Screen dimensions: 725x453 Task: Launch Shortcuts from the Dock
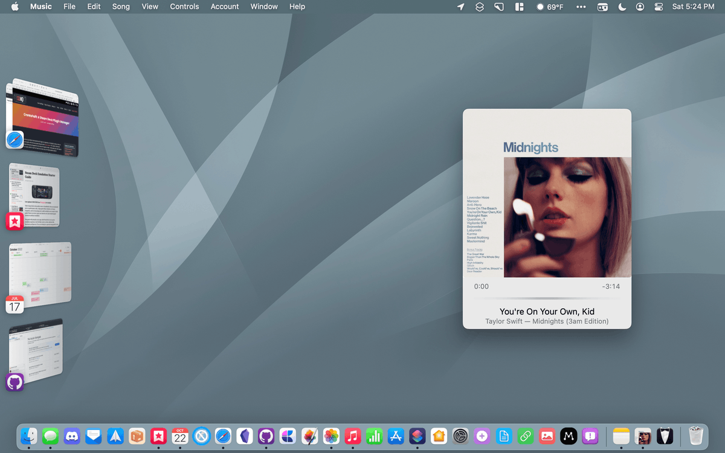click(417, 435)
